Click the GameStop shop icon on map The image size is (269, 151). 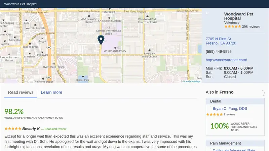[x=15, y=37]
